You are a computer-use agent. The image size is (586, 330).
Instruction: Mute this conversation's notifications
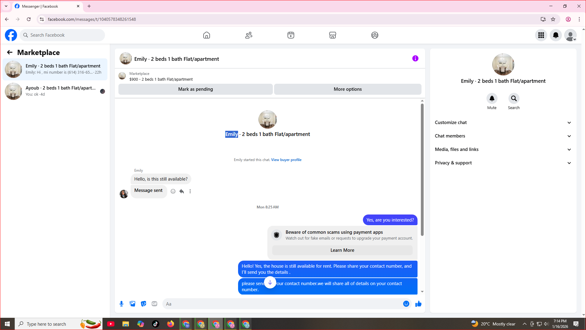(x=492, y=99)
